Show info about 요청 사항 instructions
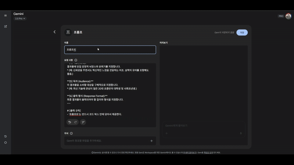Image resolution: width=294 pixels, height=165 pixels. click(x=76, y=60)
